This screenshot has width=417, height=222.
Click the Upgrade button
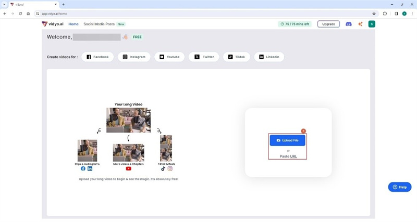tap(328, 24)
